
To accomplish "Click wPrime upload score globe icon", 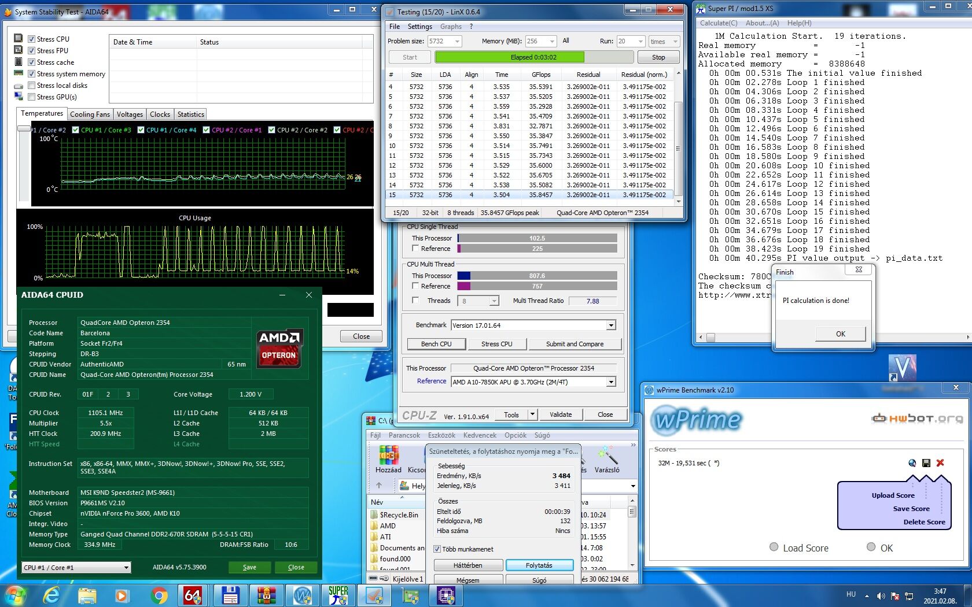I will click(x=912, y=462).
